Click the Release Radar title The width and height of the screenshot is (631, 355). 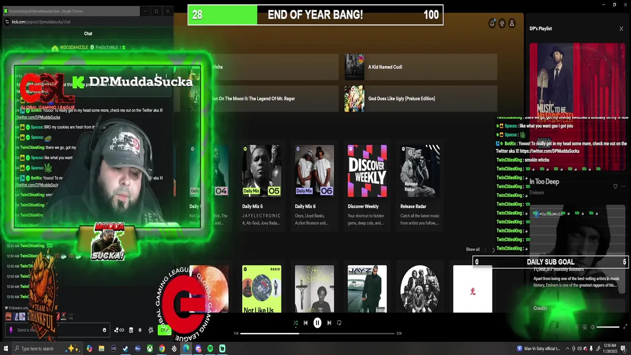pos(413,207)
